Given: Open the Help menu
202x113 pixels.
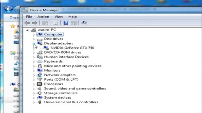Looking at the screenshot, I should pos(73,17).
